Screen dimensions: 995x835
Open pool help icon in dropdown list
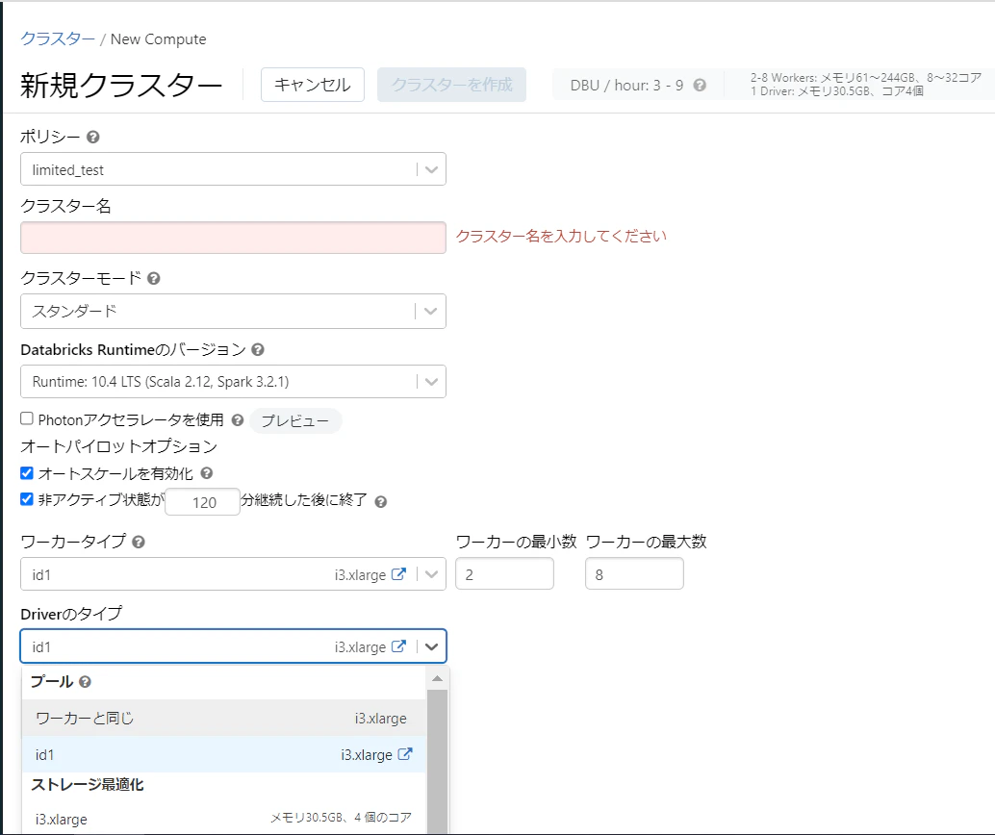[x=85, y=681]
